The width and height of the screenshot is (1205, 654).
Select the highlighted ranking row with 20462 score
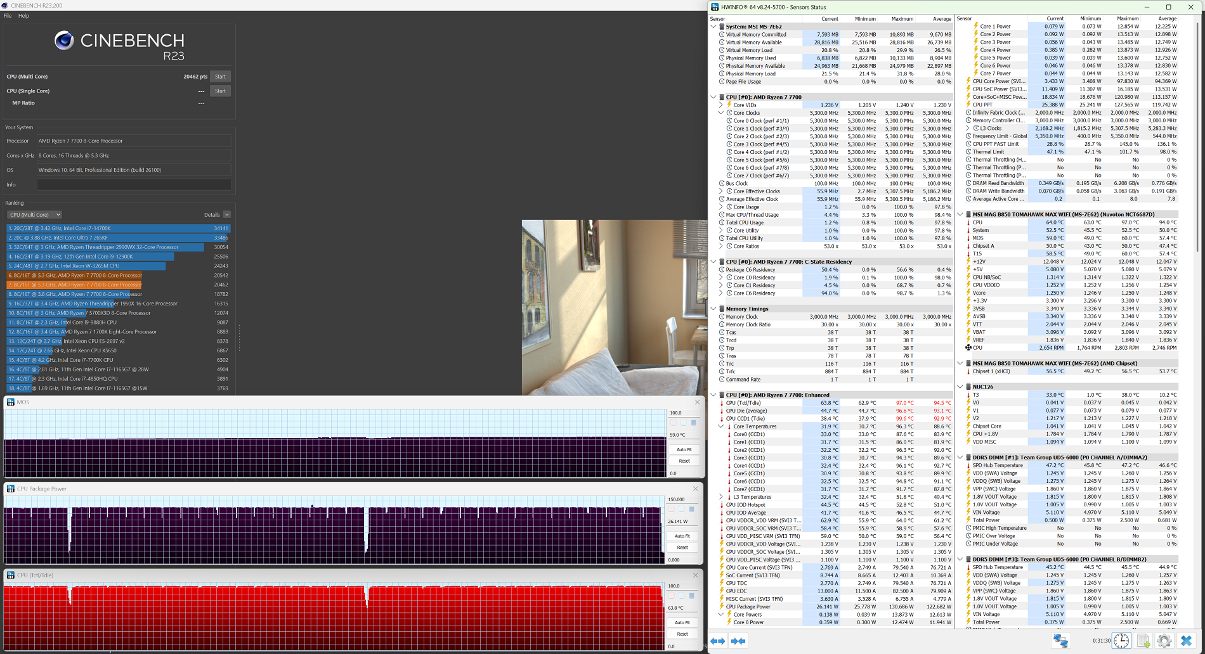tap(119, 285)
